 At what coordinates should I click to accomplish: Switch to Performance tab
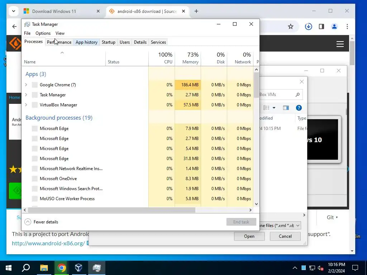pos(59,42)
